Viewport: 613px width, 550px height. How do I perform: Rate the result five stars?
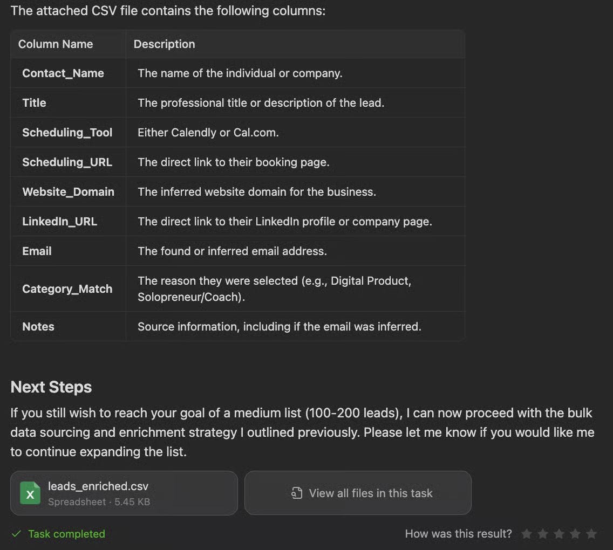(591, 534)
